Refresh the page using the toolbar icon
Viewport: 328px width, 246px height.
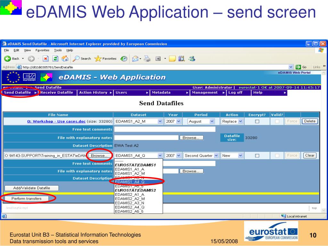coord(55,59)
